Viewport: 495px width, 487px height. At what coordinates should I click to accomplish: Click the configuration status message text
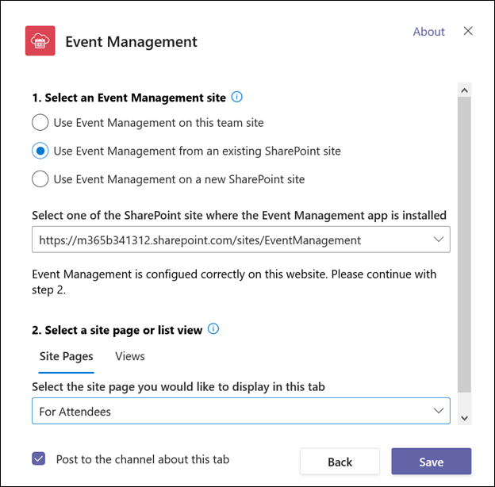(234, 281)
